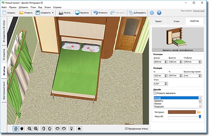Open help question mark icon
The width and height of the screenshot is (209, 136).
pos(159,13)
